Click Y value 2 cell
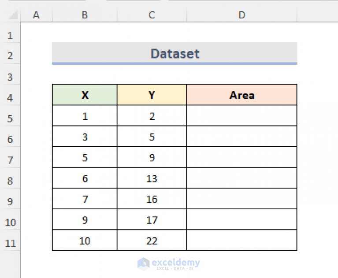Viewport: 338px width, 278px height. [x=152, y=116]
